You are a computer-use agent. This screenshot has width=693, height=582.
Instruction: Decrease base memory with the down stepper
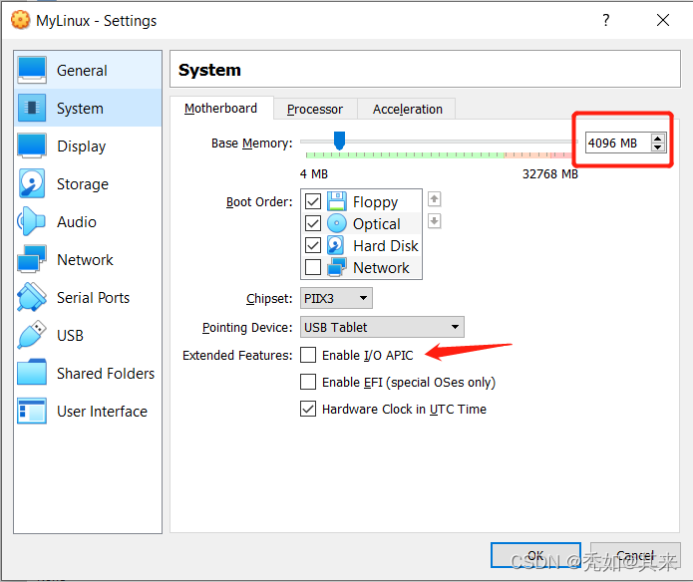[658, 147]
